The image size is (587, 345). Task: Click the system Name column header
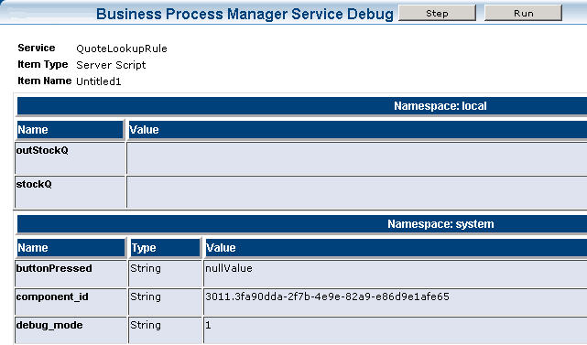point(71,248)
